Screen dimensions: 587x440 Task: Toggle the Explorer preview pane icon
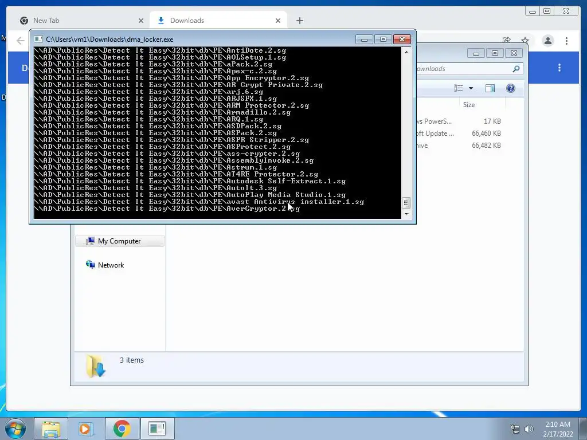pos(490,88)
